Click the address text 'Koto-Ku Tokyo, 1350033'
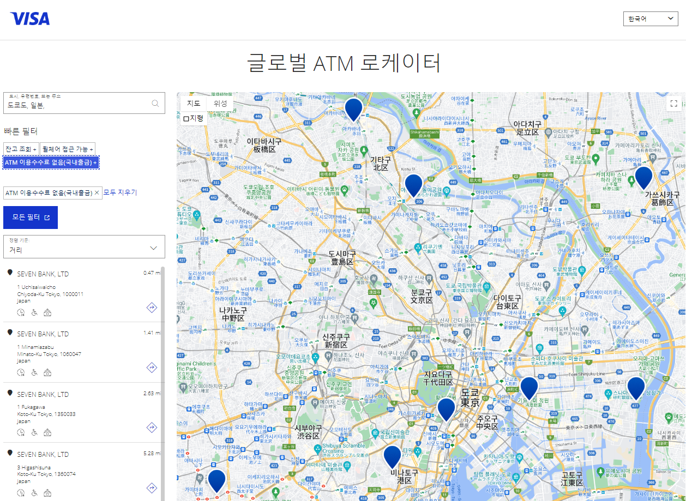 click(x=46, y=414)
